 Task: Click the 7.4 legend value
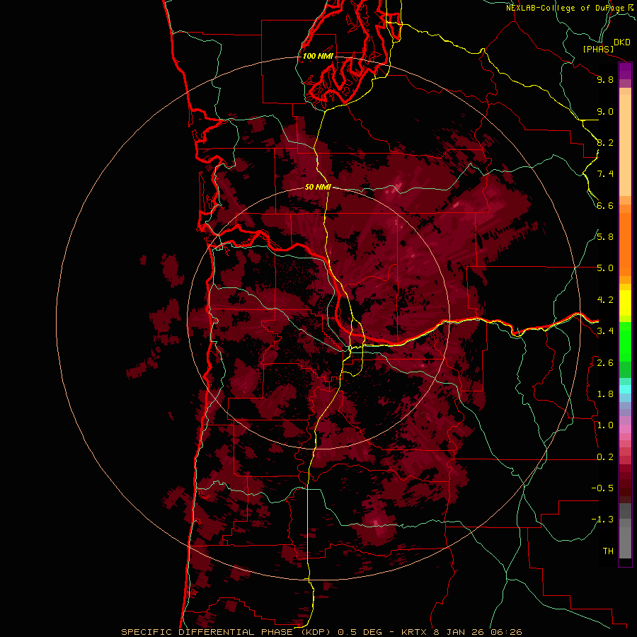coord(605,174)
